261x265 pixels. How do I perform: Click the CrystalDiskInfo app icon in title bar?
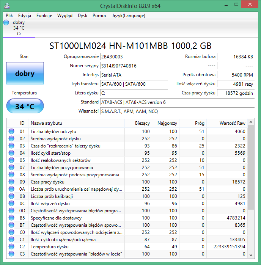(7, 6)
